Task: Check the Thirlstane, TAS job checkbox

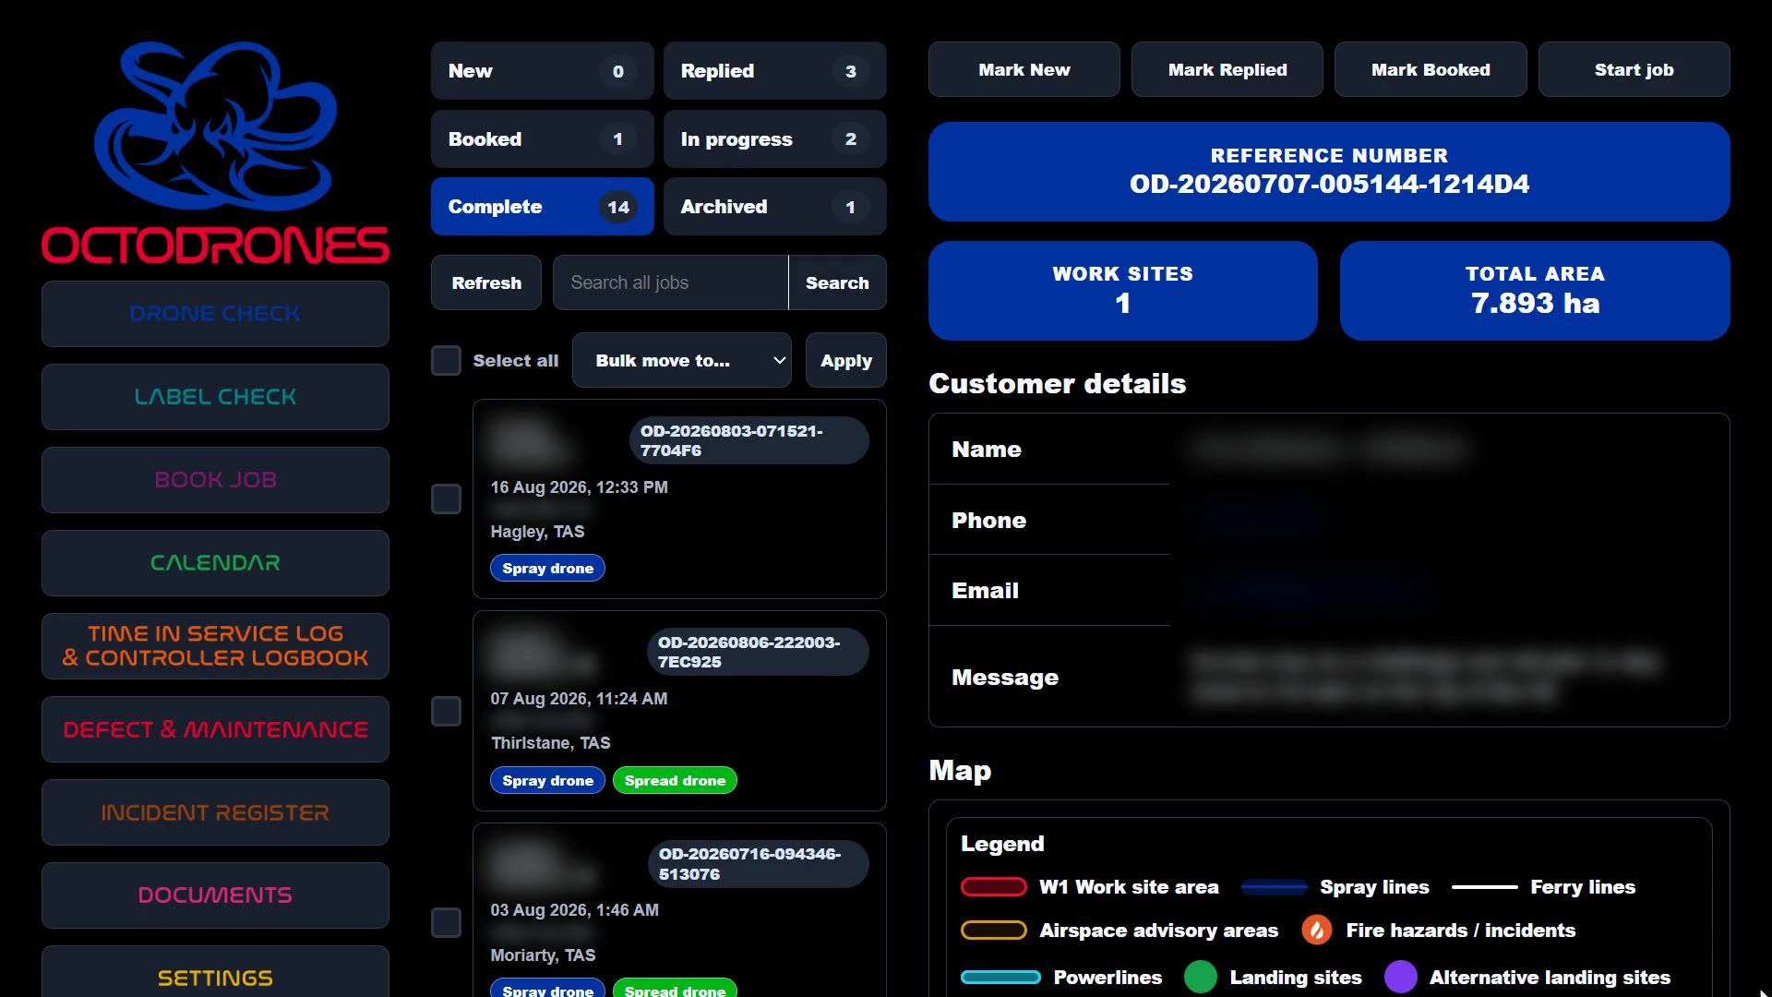Action: 446,711
